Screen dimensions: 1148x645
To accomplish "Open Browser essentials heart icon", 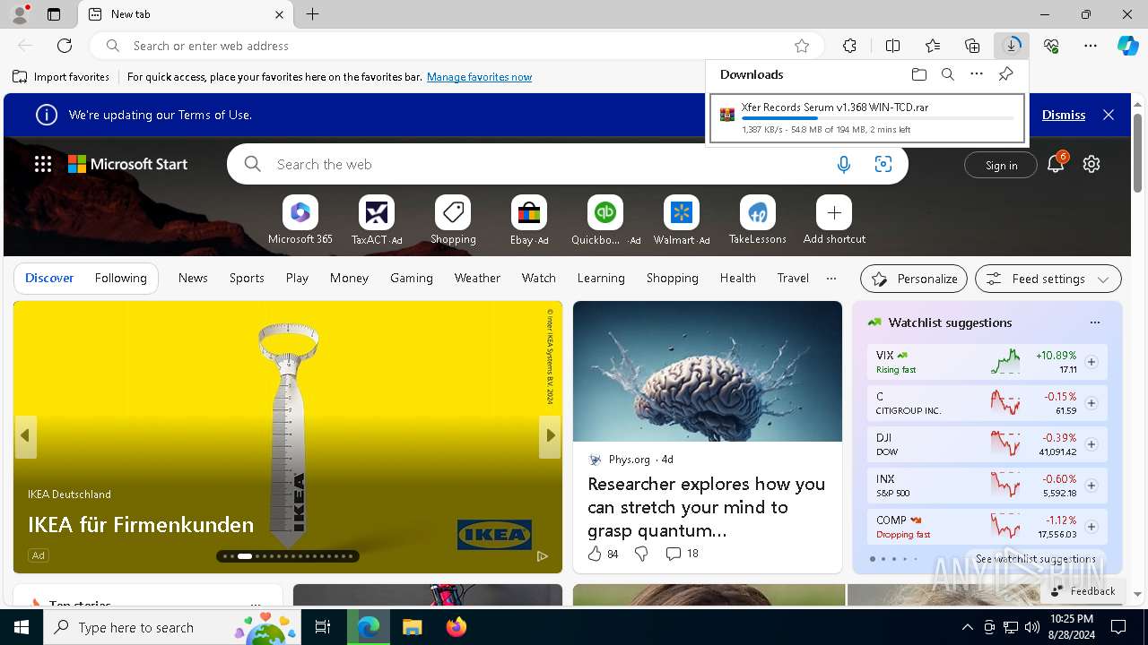I will pos(1051,46).
